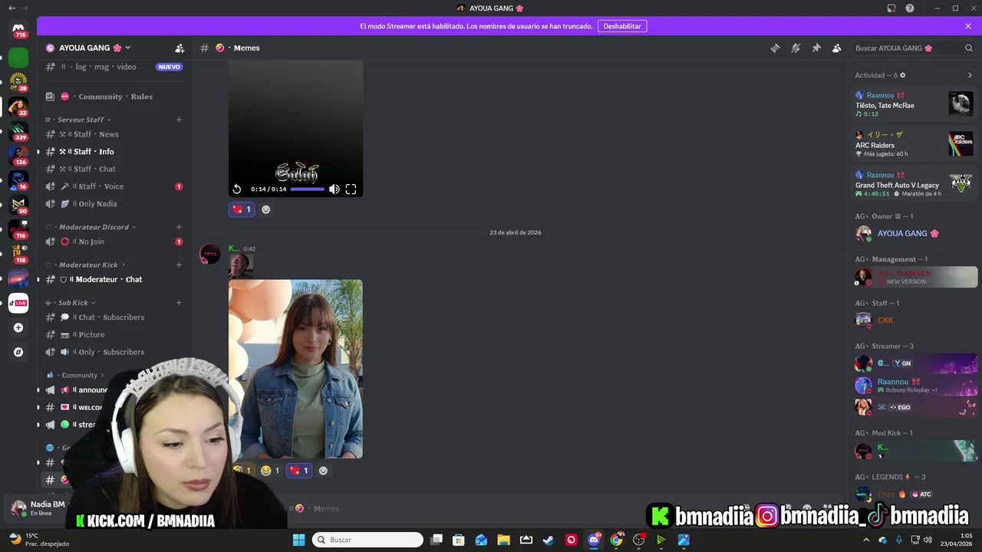This screenshot has width=982, height=552.
Task: Add reaction smiley under the video
Action: (265, 209)
